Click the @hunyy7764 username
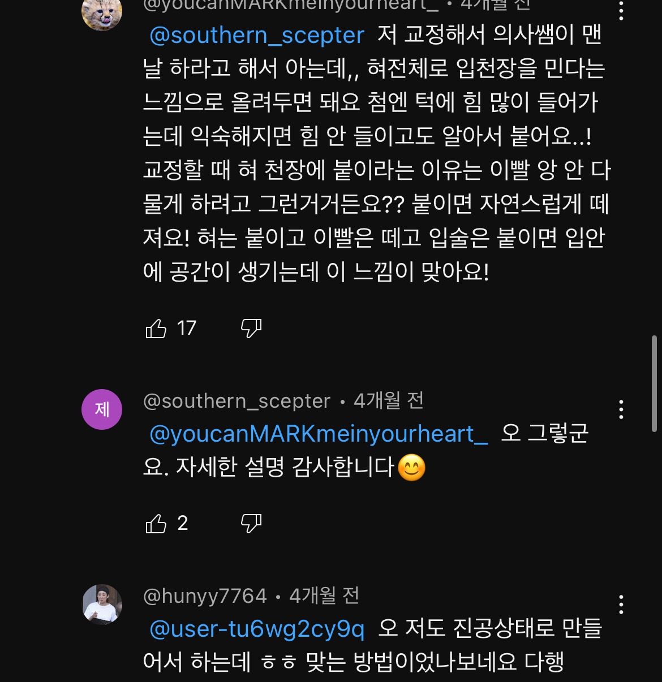The image size is (662, 682). tap(205, 596)
